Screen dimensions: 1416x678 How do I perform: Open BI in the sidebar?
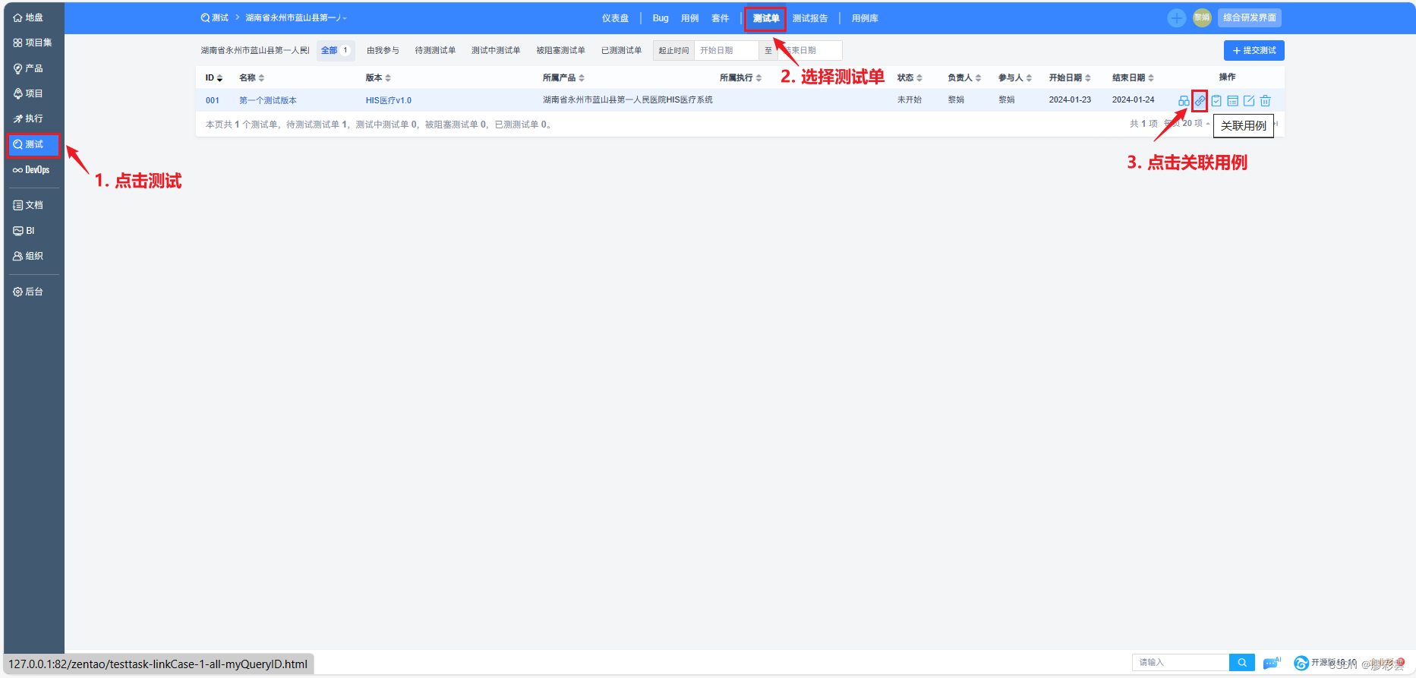(x=24, y=231)
